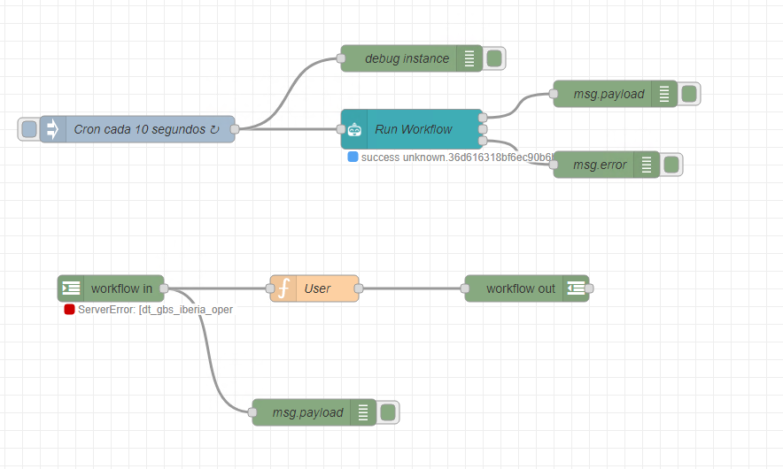The height and width of the screenshot is (469, 783).
Task: Click the function icon on User node
Action: [x=283, y=288]
